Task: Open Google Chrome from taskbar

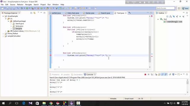Action: 51,103
